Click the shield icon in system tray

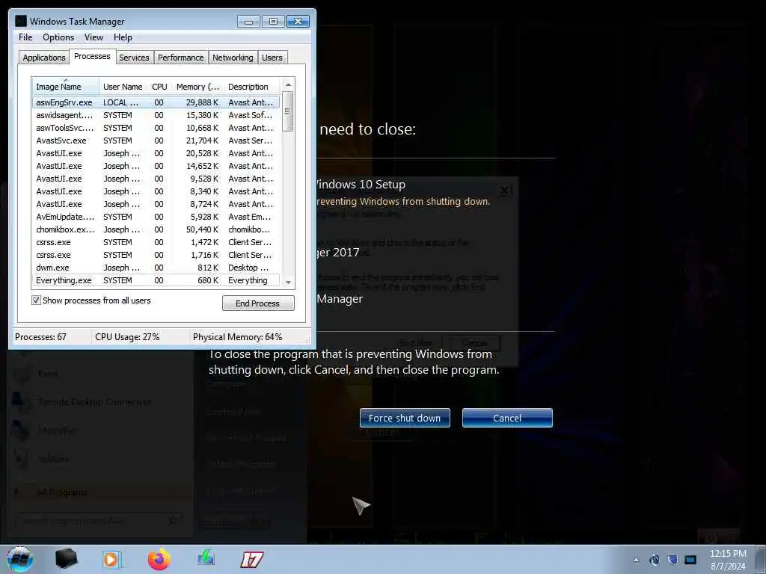pos(672,560)
